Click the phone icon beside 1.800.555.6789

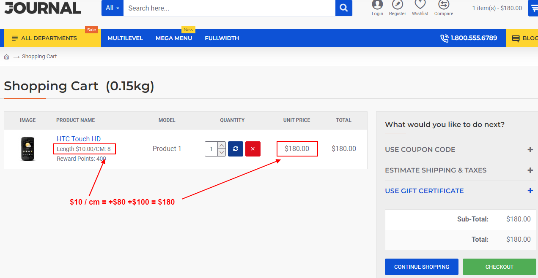[x=444, y=38]
